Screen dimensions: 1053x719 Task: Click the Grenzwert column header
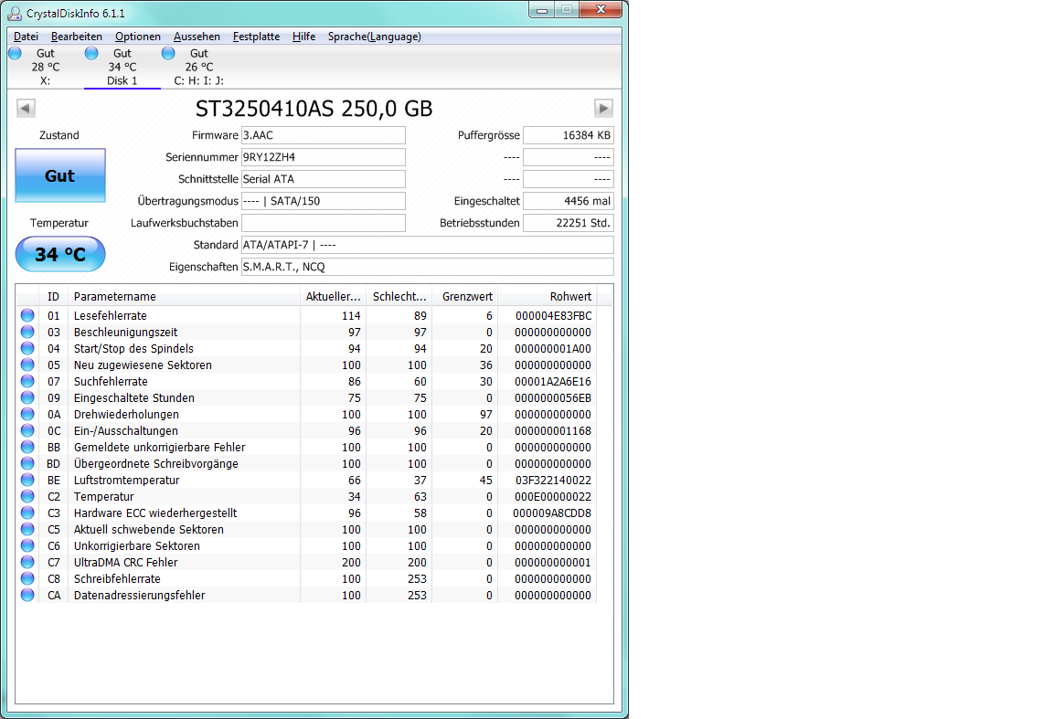pyautogui.click(x=464, y=296)
